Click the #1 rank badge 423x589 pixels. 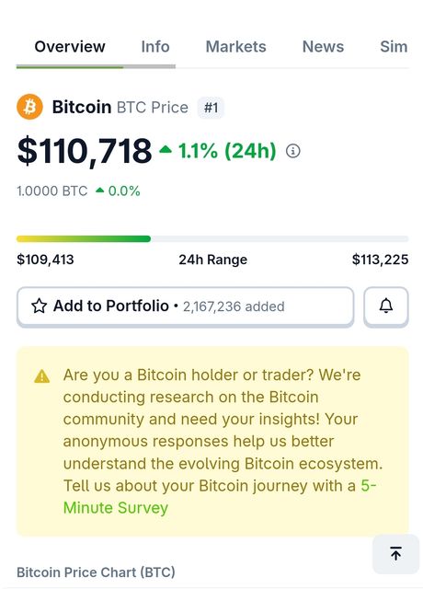click(211, 108)
